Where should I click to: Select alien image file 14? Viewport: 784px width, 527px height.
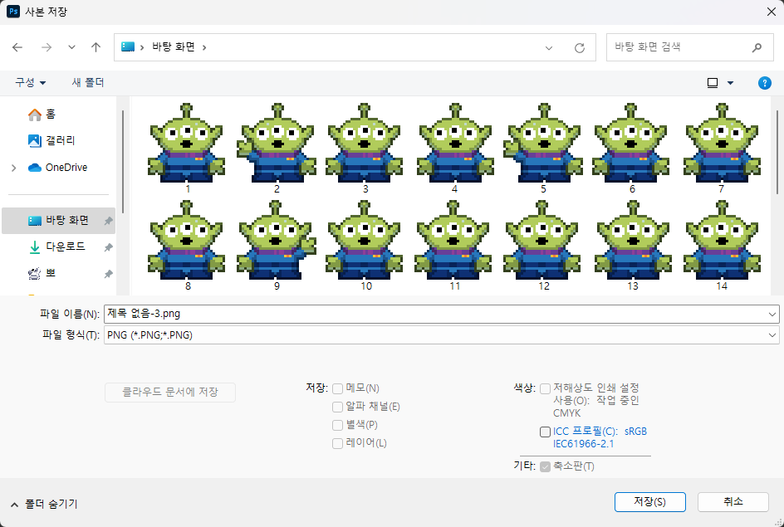coord(721,246)
